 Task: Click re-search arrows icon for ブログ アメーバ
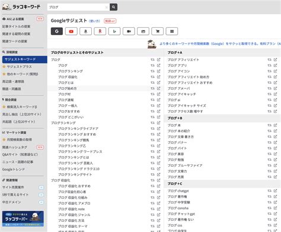[269, 88]
